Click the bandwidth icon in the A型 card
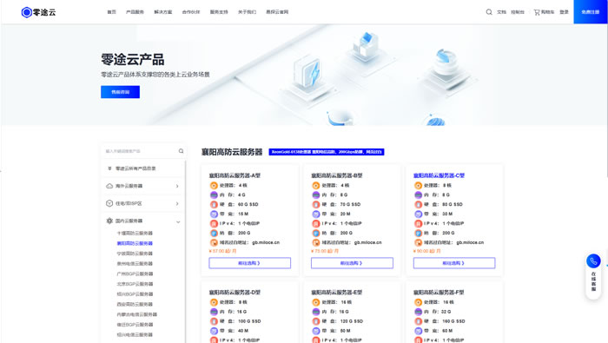608x343 pixels. [214, 214]
